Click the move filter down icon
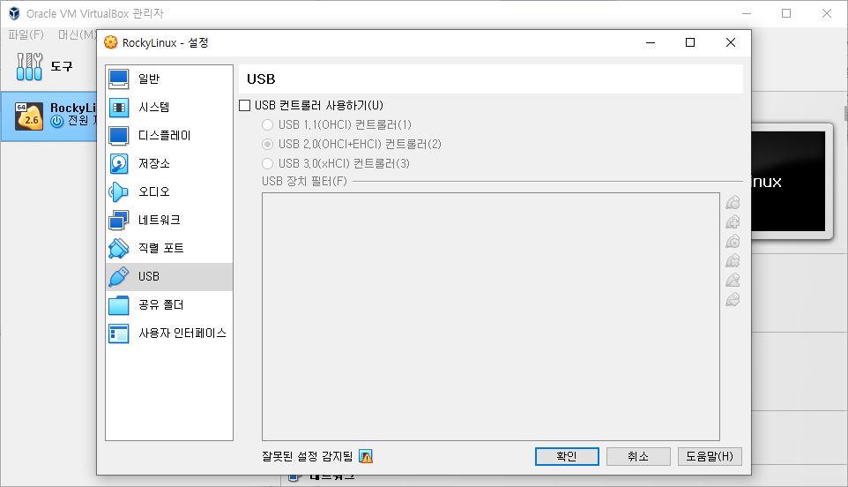 (x=733, y=299)
